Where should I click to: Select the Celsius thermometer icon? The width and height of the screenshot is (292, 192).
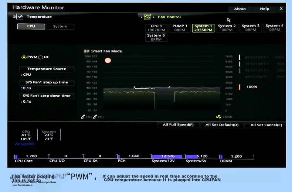tap(83, 117)
